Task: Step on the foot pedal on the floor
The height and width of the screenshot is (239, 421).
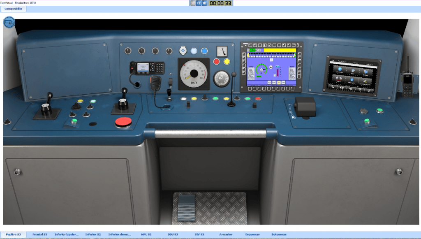Action: click(186, 208)
